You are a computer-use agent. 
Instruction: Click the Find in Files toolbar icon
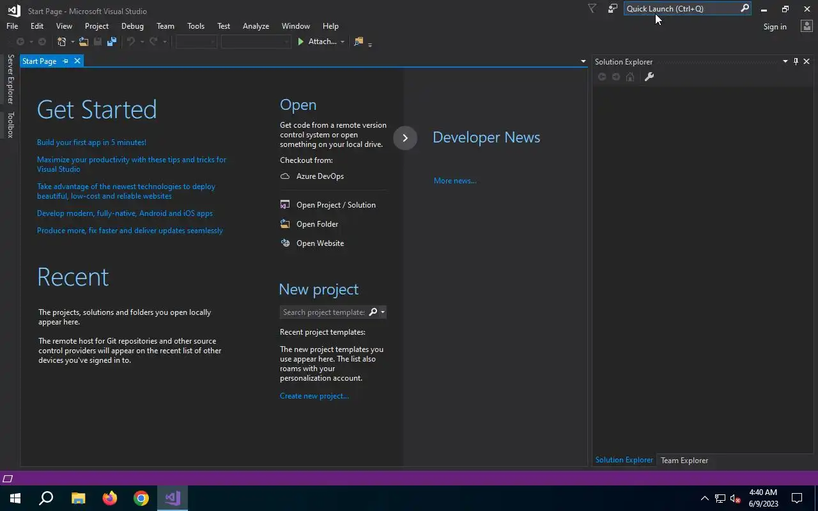[x=359, y=42]
